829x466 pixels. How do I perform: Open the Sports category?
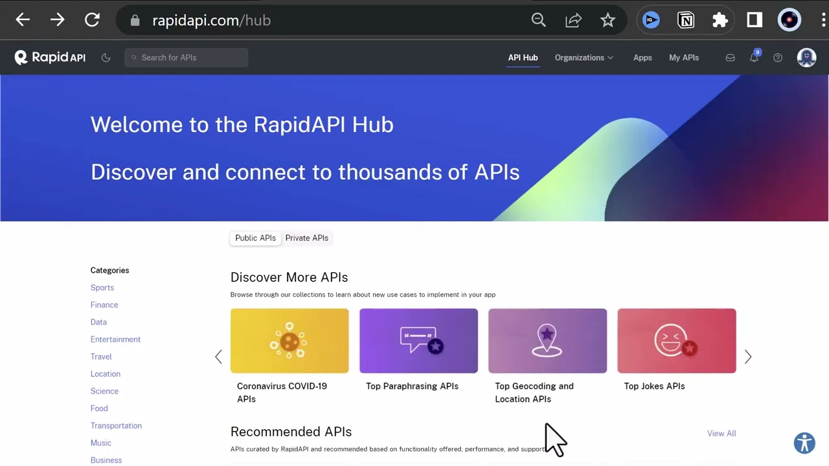click(x=102, y=287)
